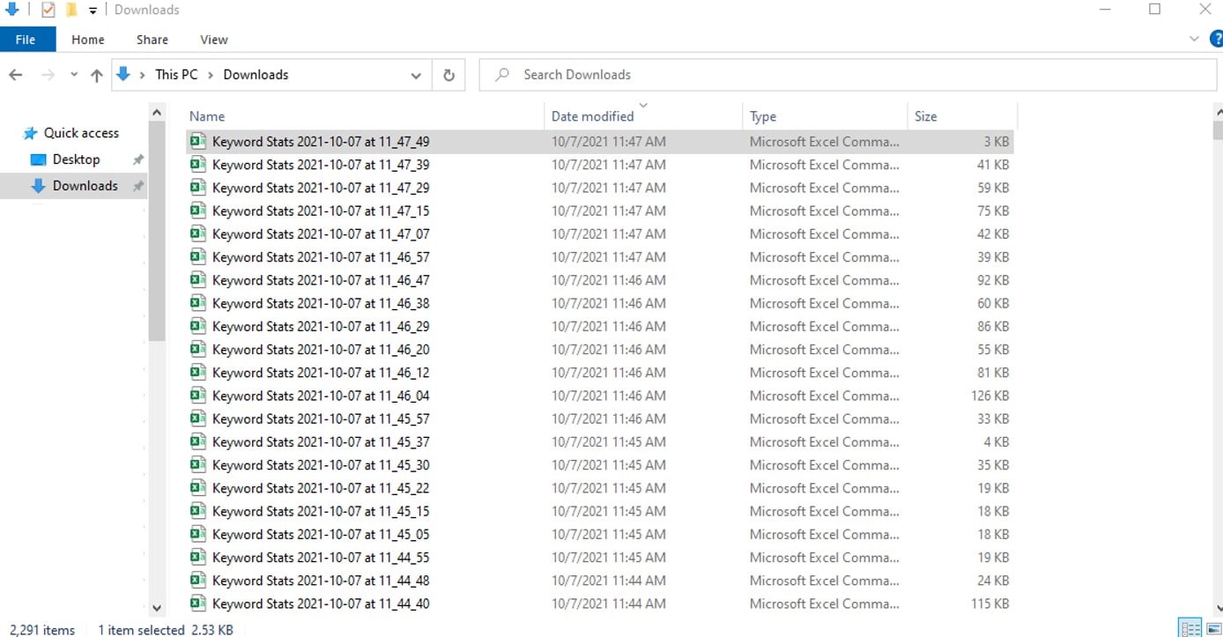
Task: Click Excel icon of file 11_46_20
Action: (x=198, y=349)
